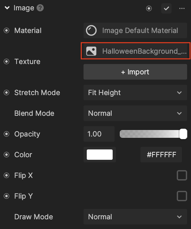
Task: Open the Stretch Mode dropdown showing Fit Height
Action: point(135,93)
